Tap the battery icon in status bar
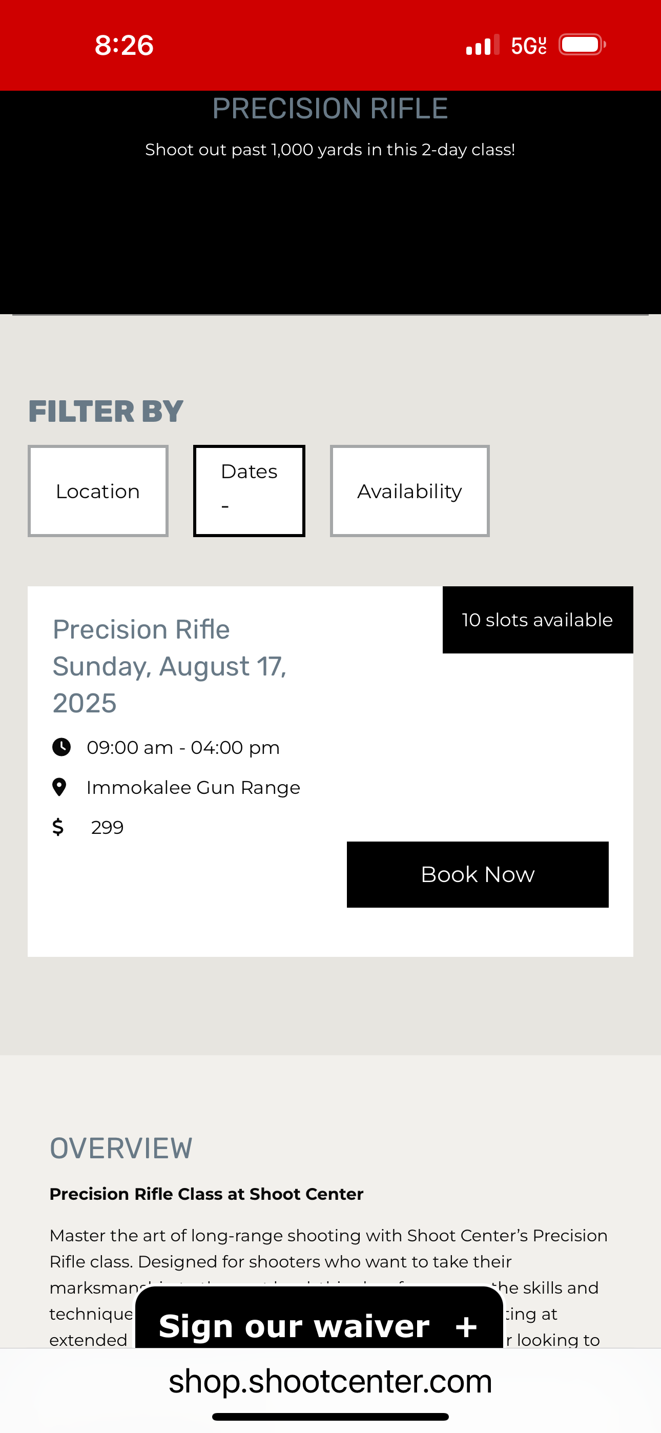The width and height of the screenshot is (661, 1433). (582, 45)
